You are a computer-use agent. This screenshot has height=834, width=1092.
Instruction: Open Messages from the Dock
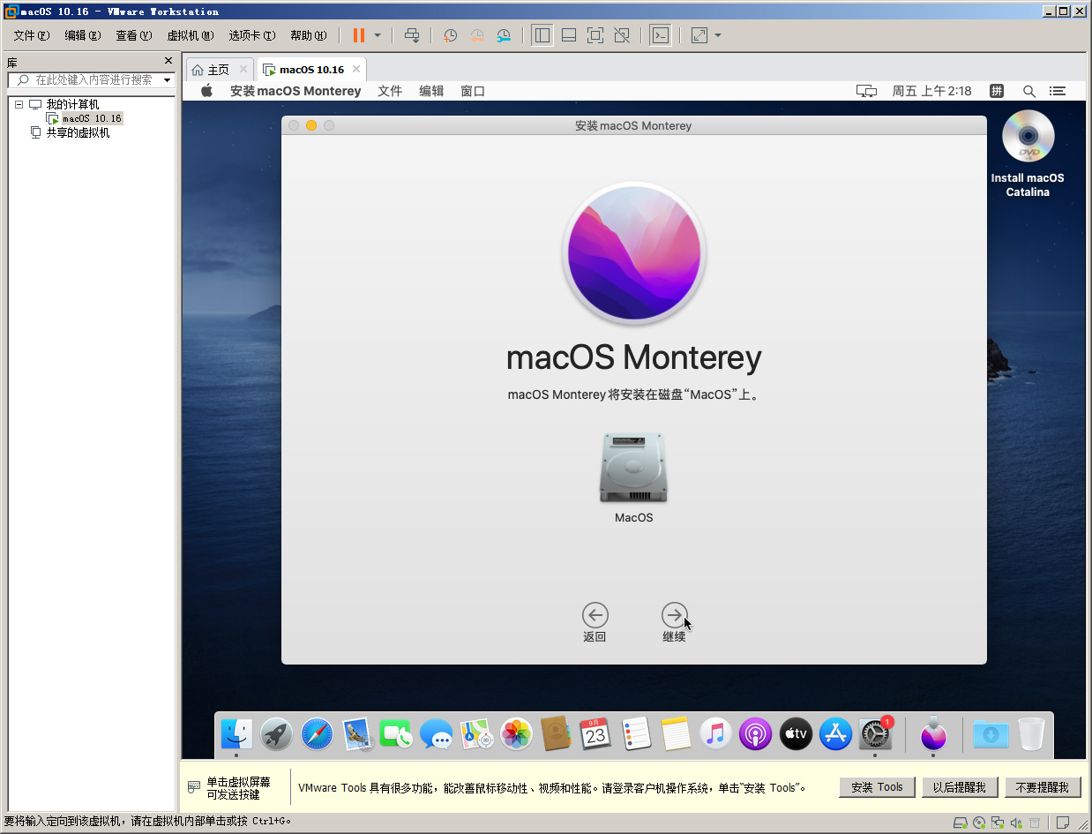pos(436,733)
